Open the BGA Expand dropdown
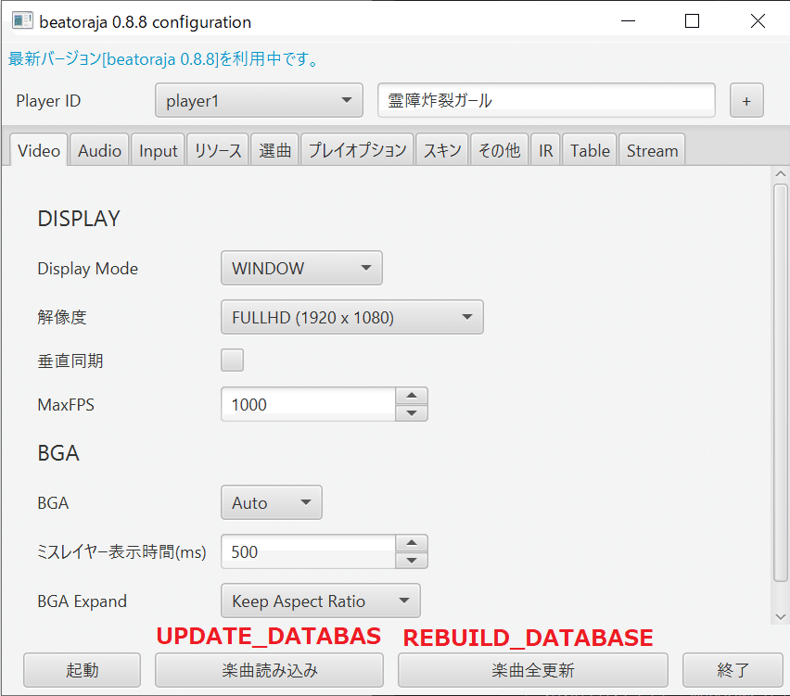790x696 pixels. click(x=320, y=601)
